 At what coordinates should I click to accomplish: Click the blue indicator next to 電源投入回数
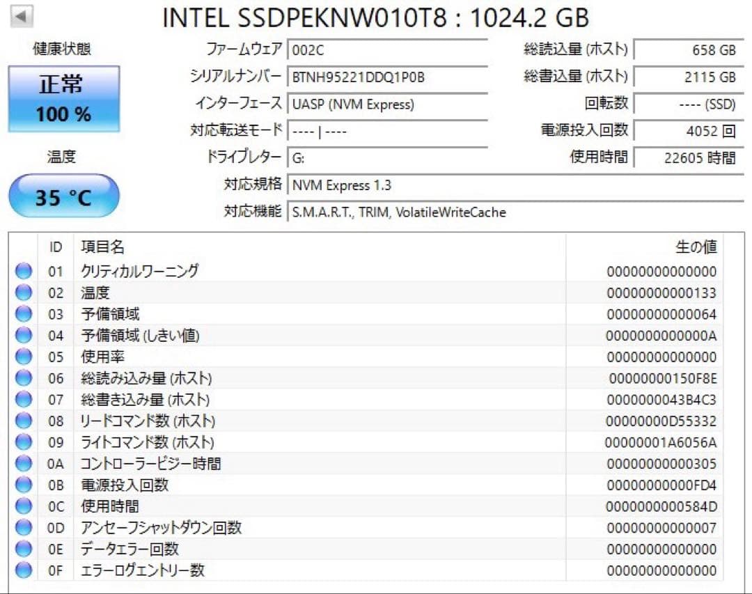point(23,485)
